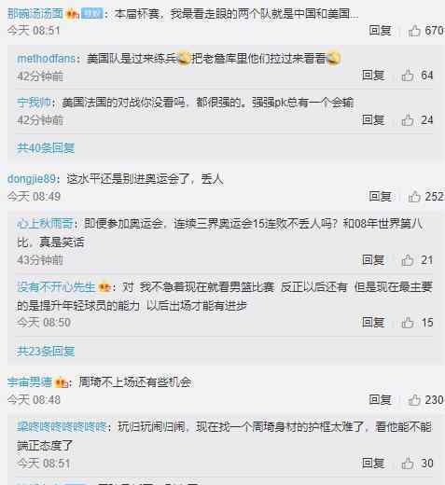Like the reply with 15 likes
Image resolution: width=445 pixels, height=485 pixels.
[x=408, y=323]
